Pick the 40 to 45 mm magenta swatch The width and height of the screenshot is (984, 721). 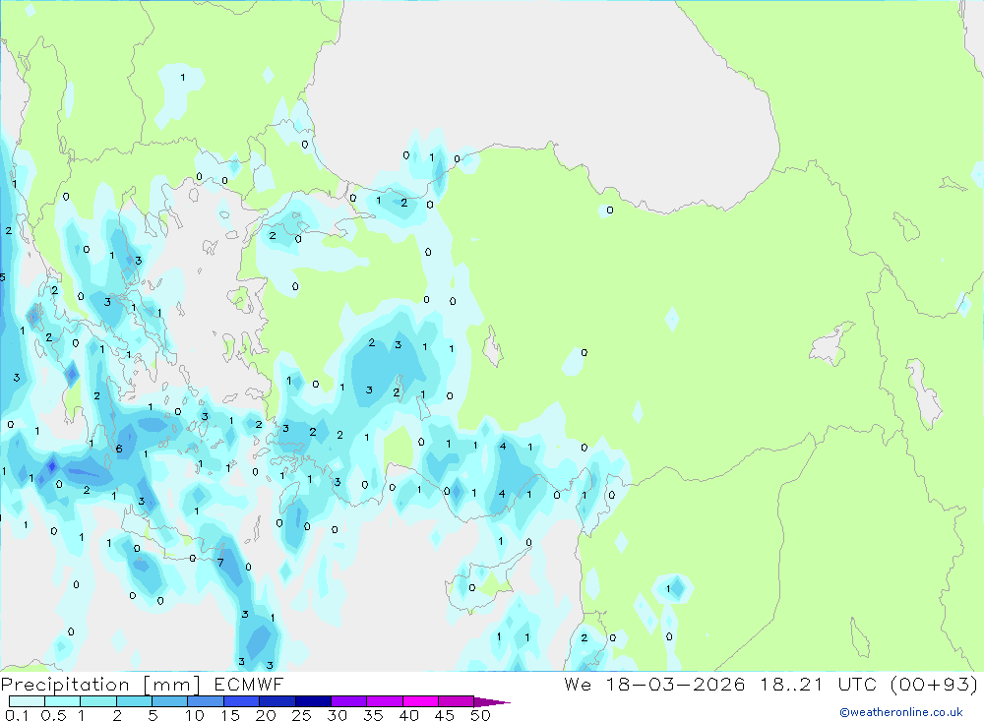point(420,701)
